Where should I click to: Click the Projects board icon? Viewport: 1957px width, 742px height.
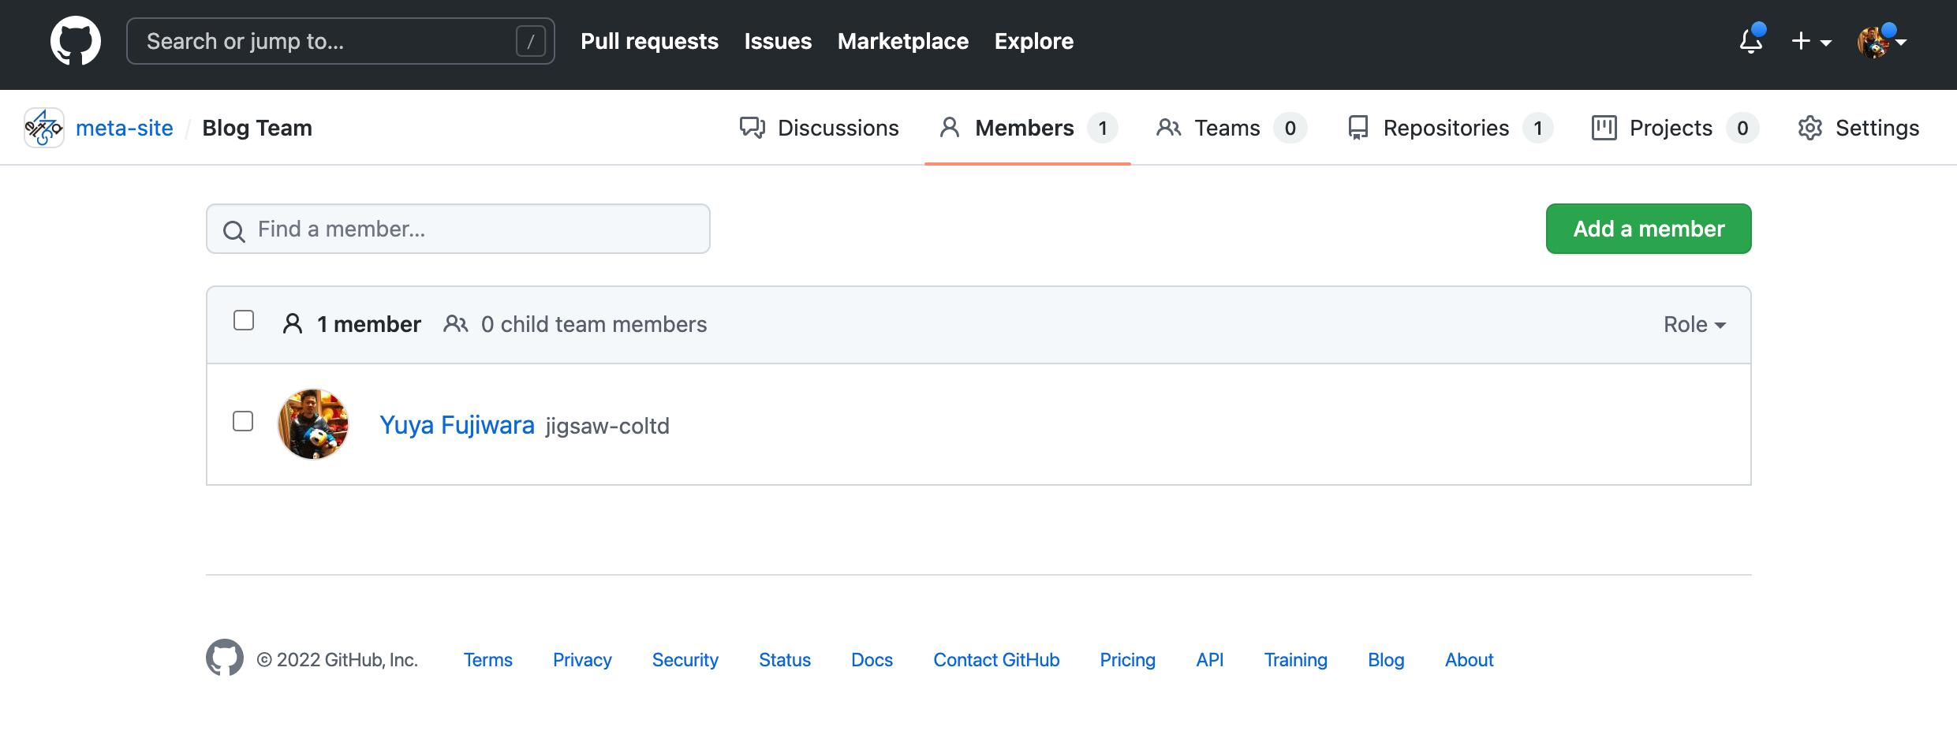tap(1604, 128)
